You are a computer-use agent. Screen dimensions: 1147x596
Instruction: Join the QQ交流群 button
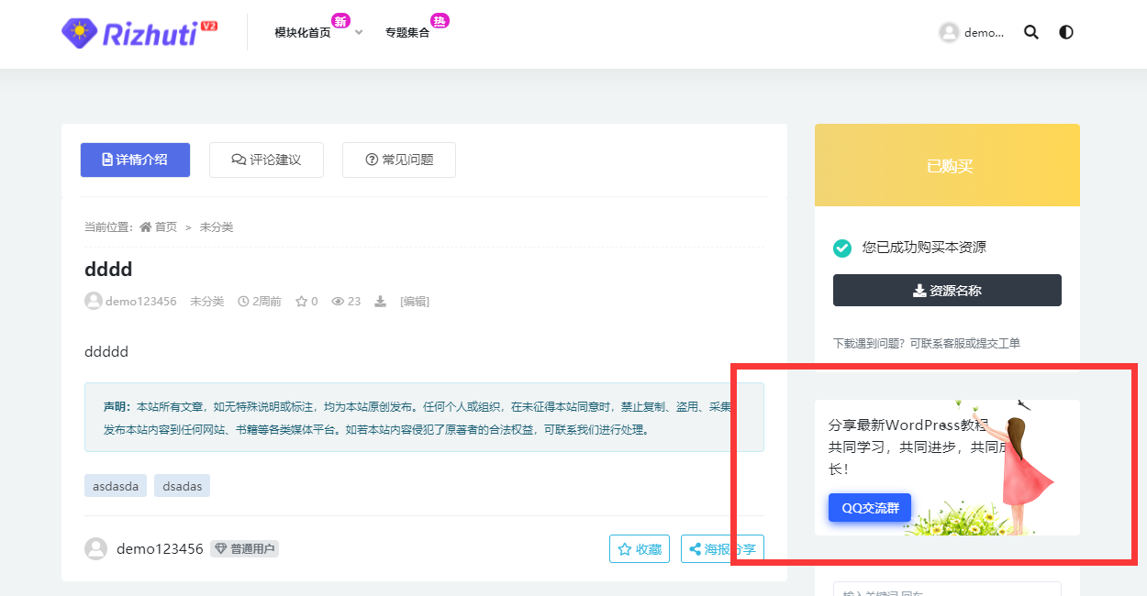pyautogui.click(x=870, y=508)
